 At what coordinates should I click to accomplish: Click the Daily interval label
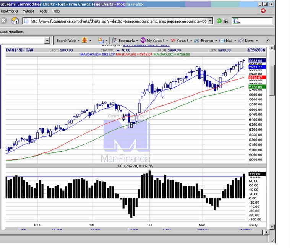[253, 225]
